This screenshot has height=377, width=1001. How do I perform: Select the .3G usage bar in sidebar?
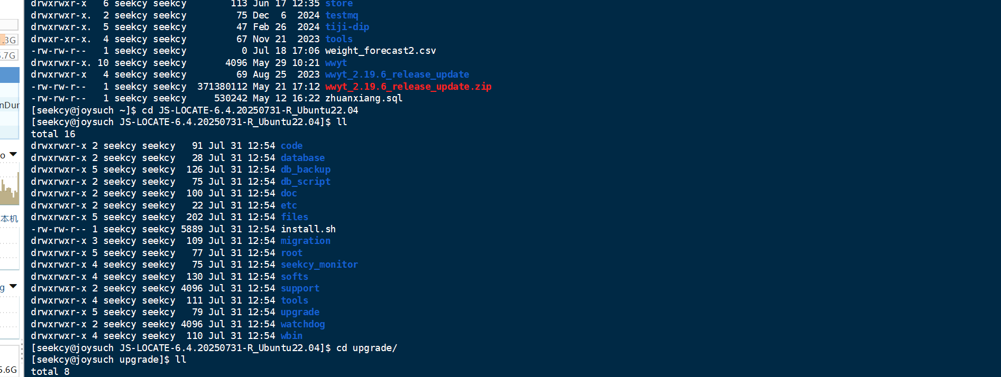[9, 40]
